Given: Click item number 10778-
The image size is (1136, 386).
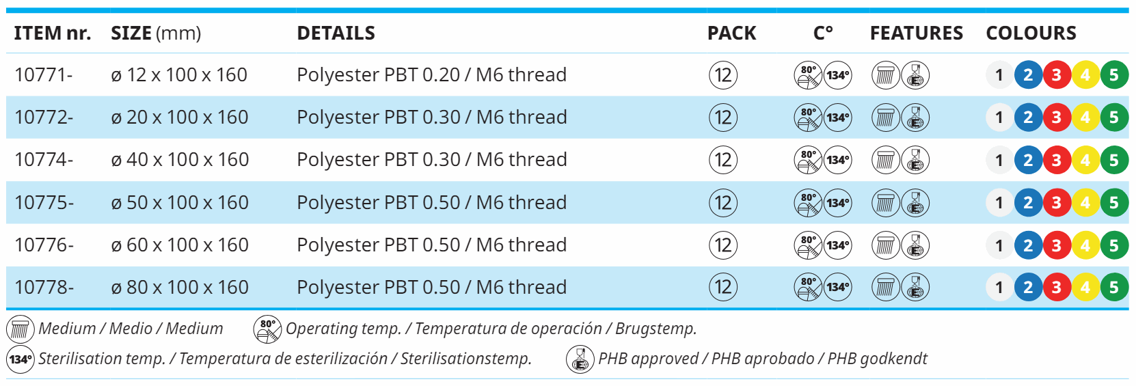Looking at the screenshot, I should 44,288.
